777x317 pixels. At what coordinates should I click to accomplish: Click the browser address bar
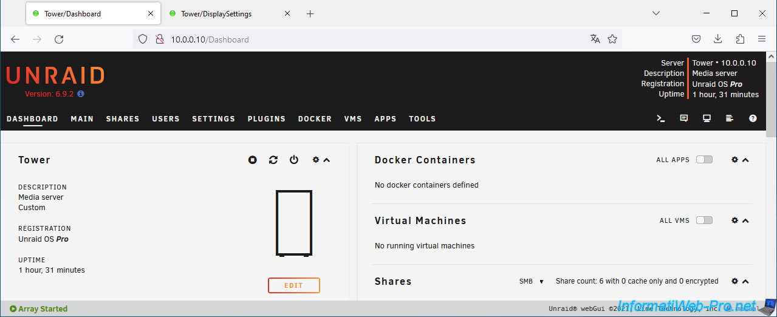365,39
